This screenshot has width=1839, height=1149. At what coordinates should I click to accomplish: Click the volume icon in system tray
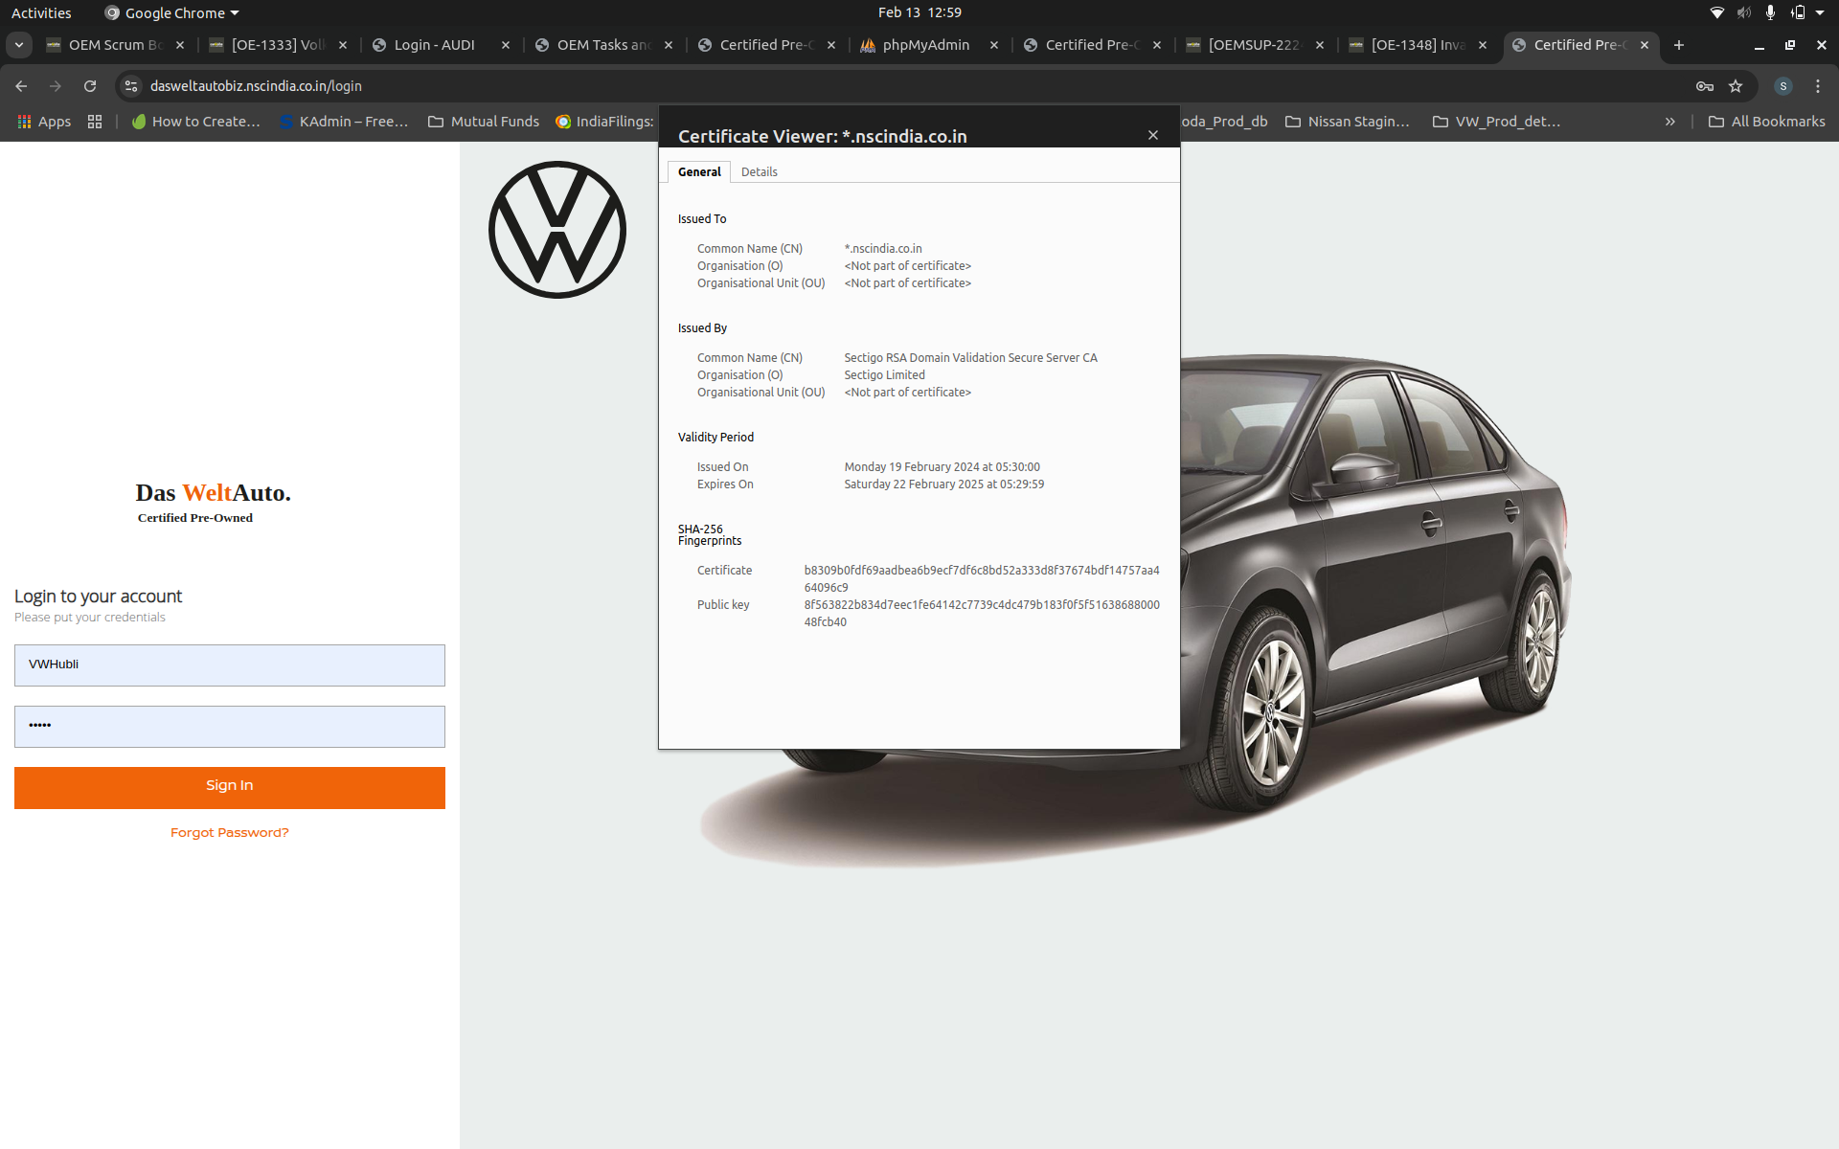pos(1744,12)
